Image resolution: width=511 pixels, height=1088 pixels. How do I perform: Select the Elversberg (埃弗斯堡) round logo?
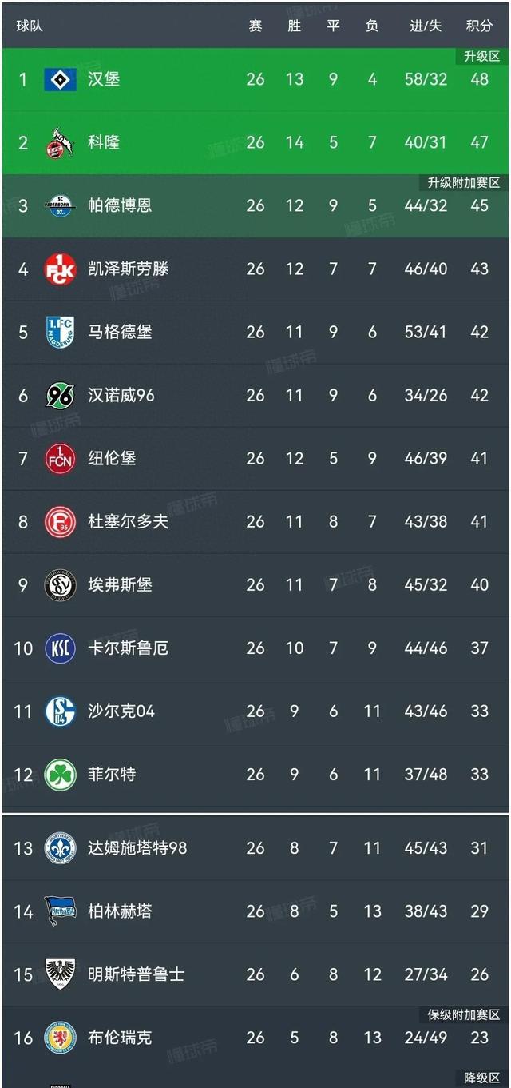tap(60, 584)
